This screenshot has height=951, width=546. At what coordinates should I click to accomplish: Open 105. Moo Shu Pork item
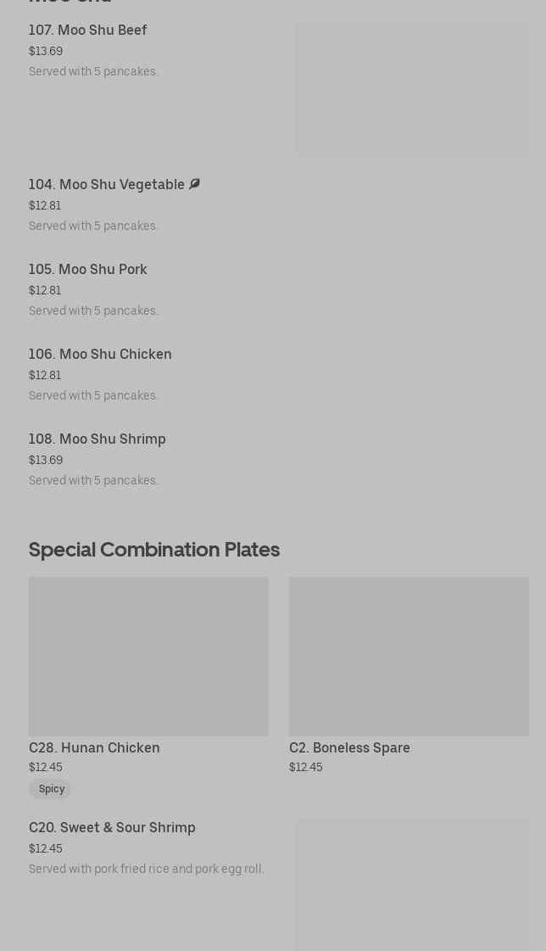coord(87,270)
